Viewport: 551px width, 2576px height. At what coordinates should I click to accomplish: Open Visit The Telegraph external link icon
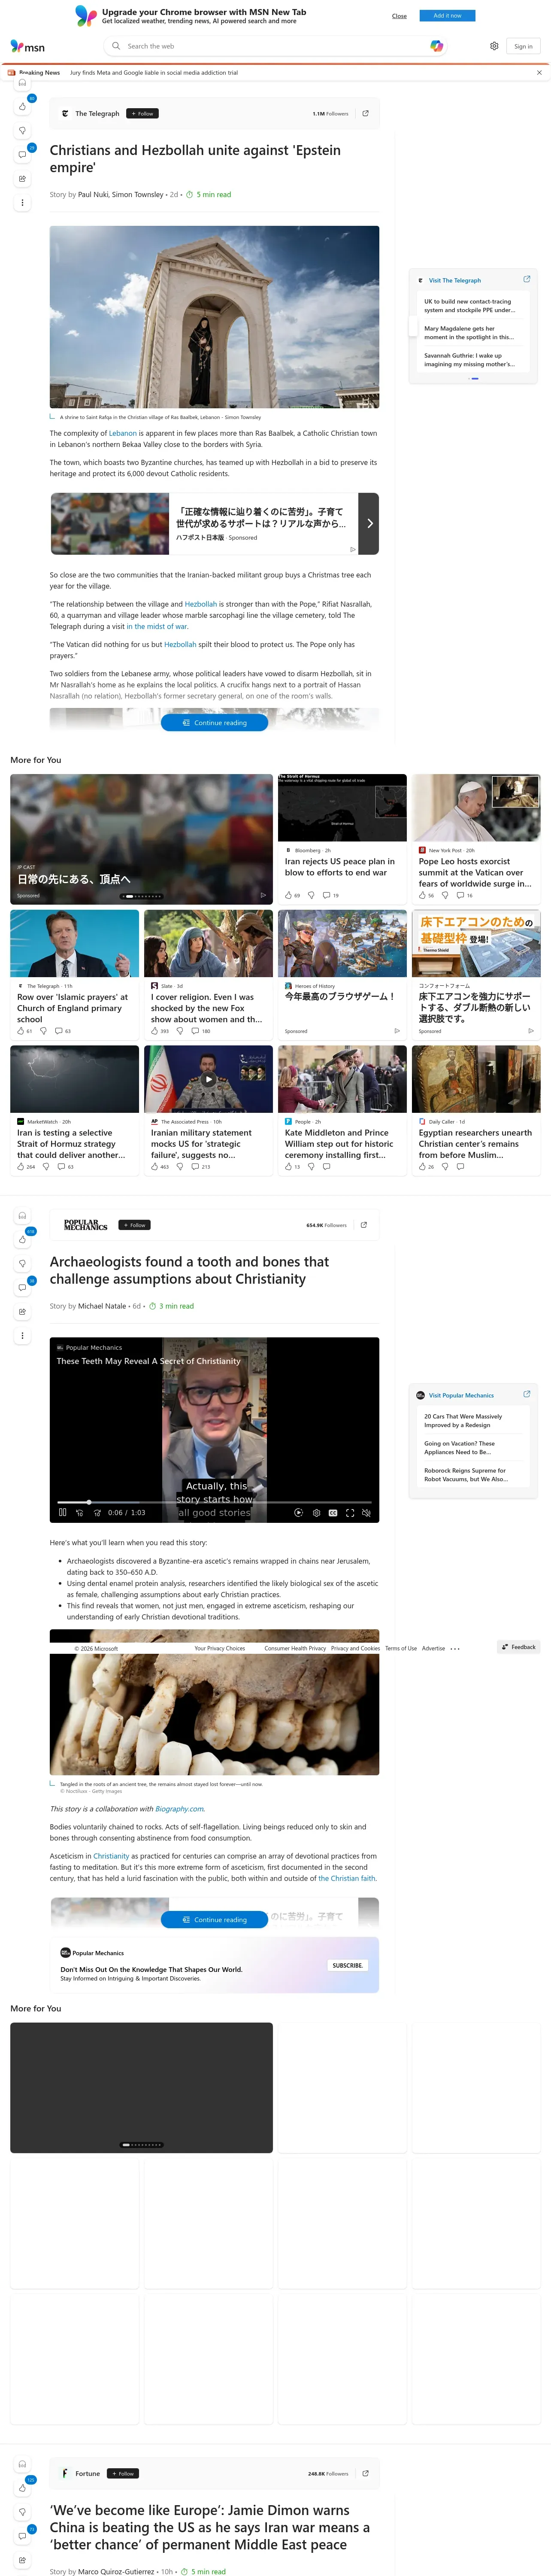click(527, 279)
